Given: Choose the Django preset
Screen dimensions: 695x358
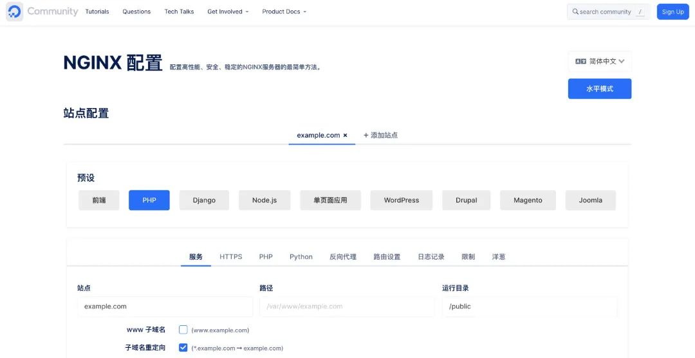Looking at the screenshot, I should [x=204, y=200].
